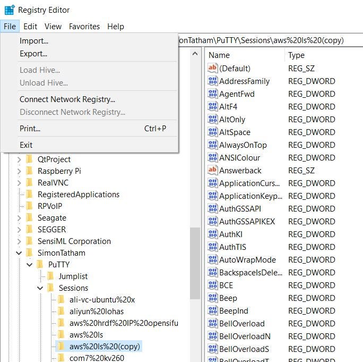
Task: Select the aws%20hrdf%20IP%20opensifu session key
Action: coord(124,323)
